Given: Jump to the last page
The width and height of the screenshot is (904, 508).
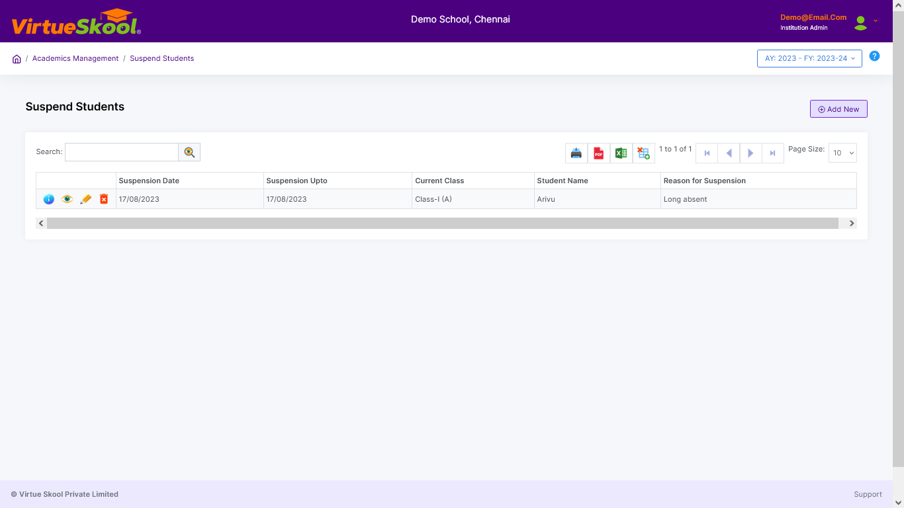Looking at the screenshot, I should (x=772, y=153).
